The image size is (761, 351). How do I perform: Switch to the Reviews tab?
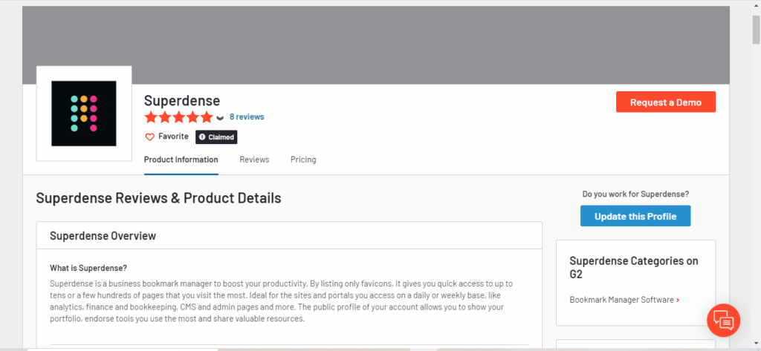[x=254, y=160]
